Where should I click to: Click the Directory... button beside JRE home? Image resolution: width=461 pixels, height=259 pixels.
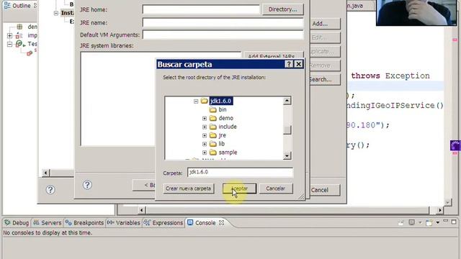[282, 9]
